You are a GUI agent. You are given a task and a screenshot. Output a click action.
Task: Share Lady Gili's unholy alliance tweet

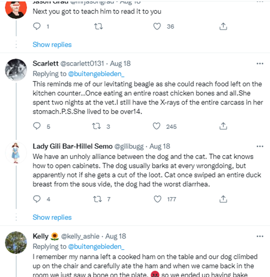pos(223,199)
